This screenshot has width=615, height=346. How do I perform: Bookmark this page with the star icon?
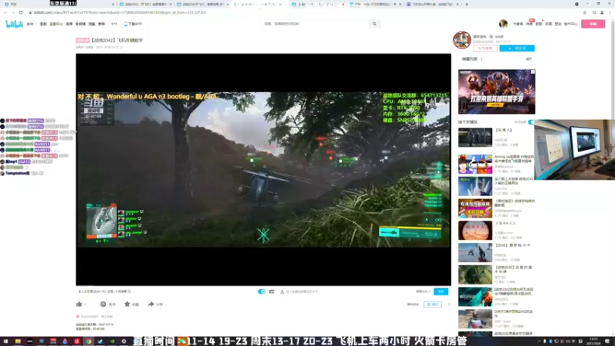click(x=584, y=12)
